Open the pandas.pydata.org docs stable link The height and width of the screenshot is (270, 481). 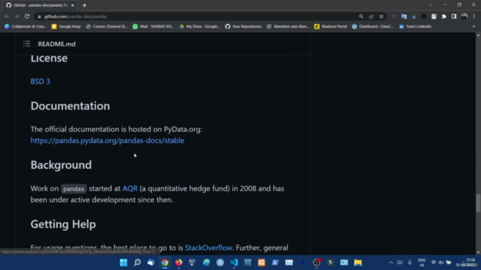point(107,140)
